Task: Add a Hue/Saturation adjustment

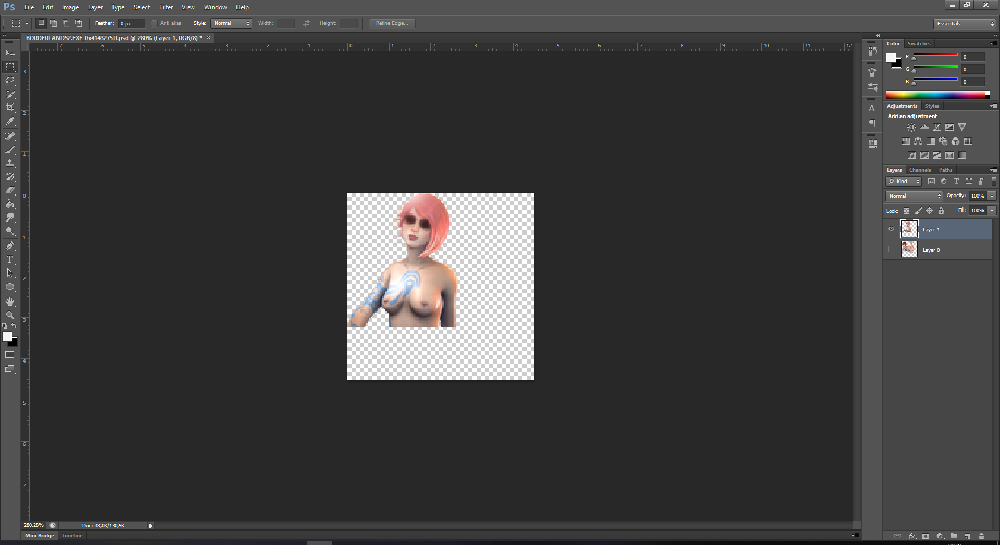Action: click(906, 141)
